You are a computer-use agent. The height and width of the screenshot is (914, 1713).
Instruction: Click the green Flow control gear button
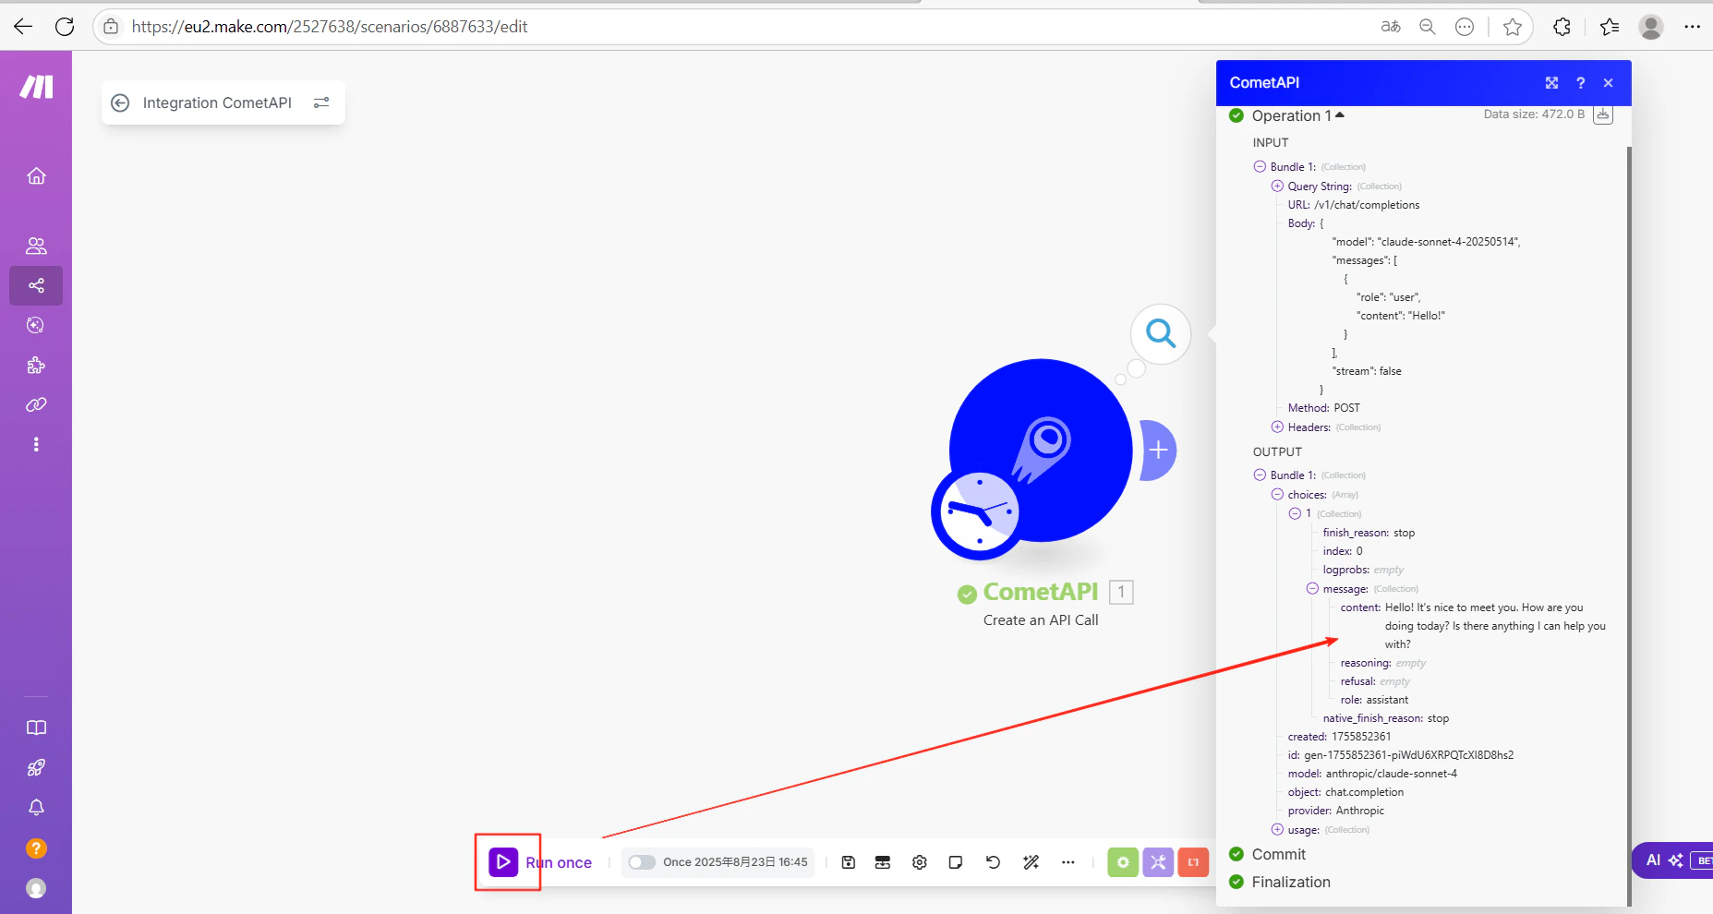[1123, 862]
